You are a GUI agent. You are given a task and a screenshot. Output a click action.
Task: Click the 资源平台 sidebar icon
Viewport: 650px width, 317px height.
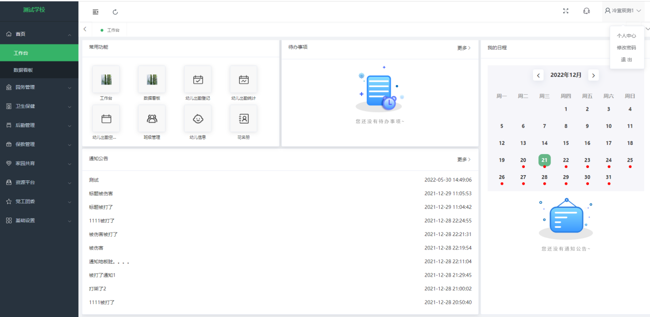point(9,182)
